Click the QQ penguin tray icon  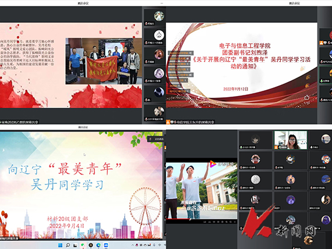[x=137, y=245]
